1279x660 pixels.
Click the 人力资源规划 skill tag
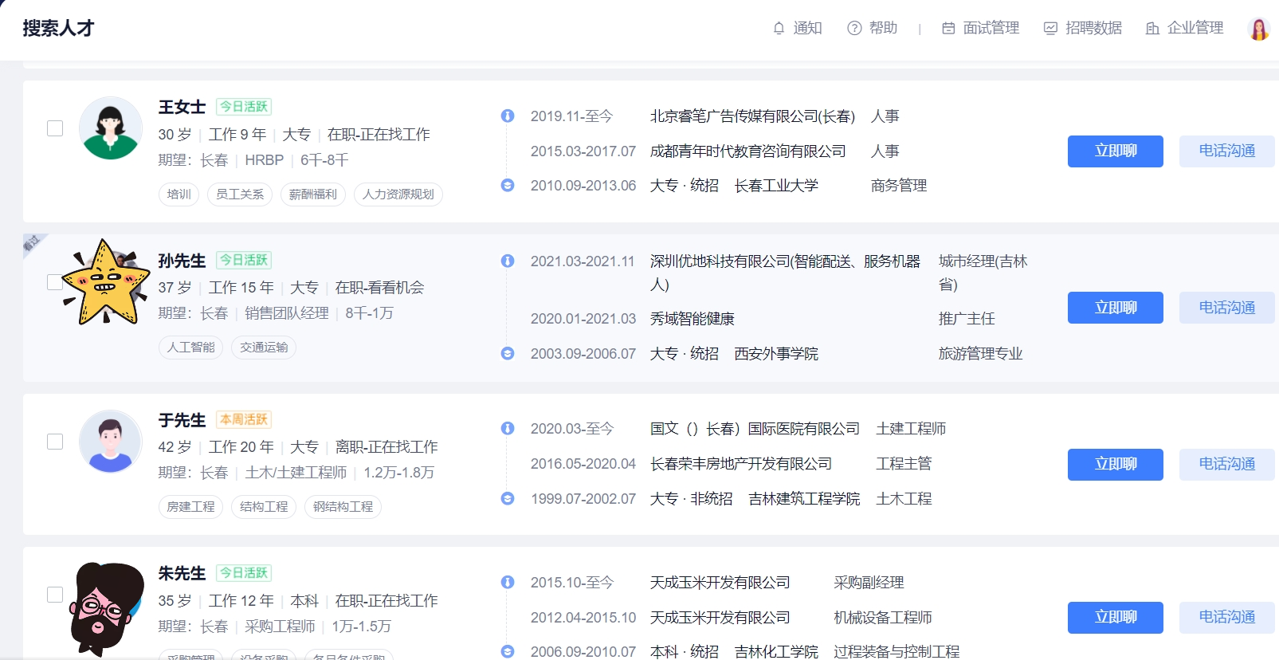[x=398, y=194]
